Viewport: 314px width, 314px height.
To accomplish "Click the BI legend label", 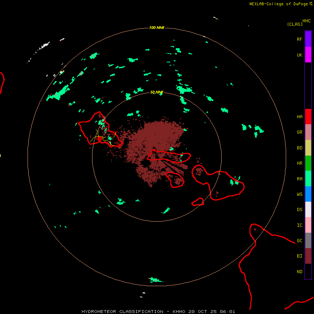I will tap(299, 256).
